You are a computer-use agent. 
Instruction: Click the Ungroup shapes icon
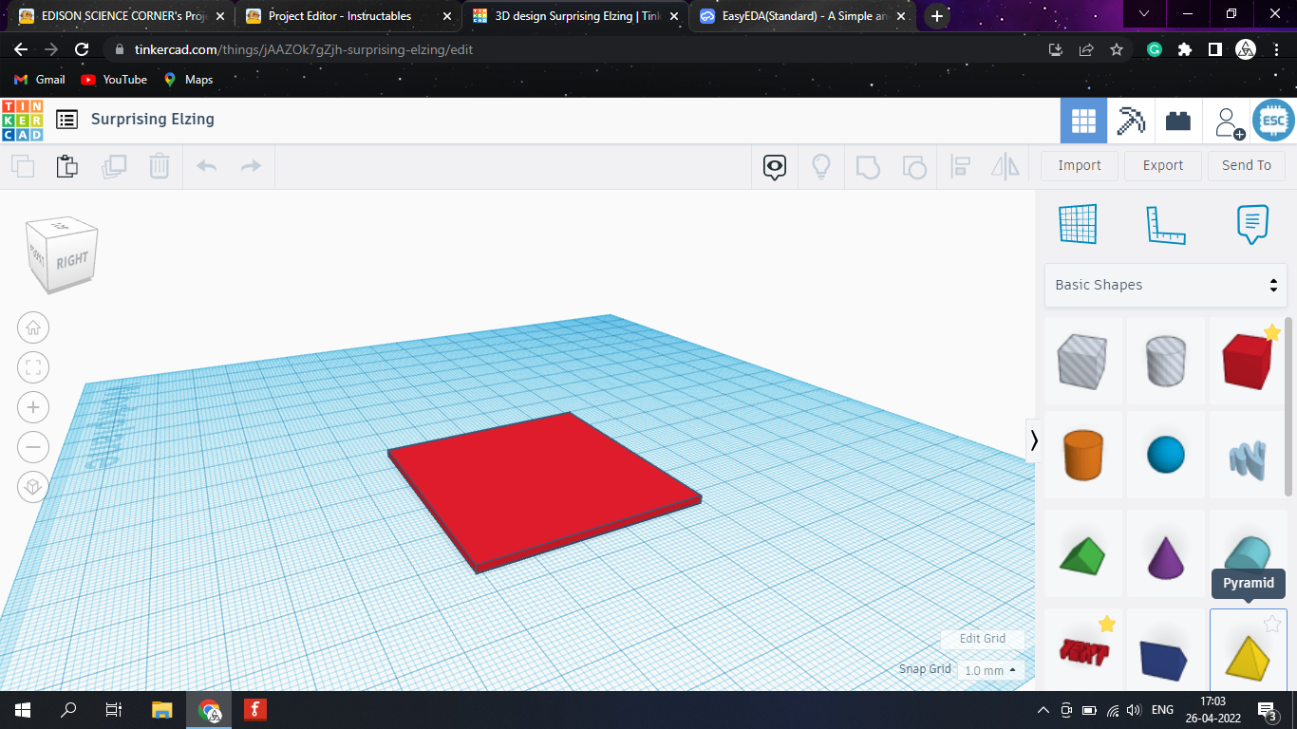913,167
